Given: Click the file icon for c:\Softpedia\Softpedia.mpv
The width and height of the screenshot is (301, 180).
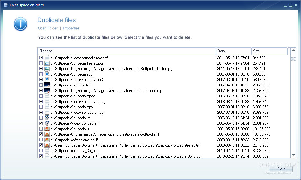Looking at the screenshot, I should [x=47, y=107].
